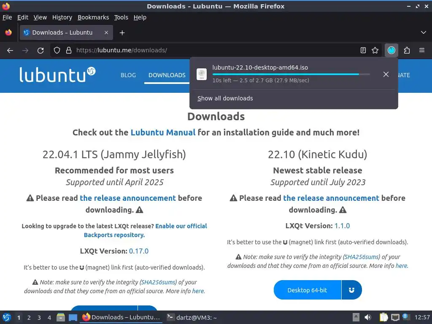This screenshot has width=432, height=324.
Task: Open Kinetic Kudu release announcement link
Action: click(x=331, y=198)
